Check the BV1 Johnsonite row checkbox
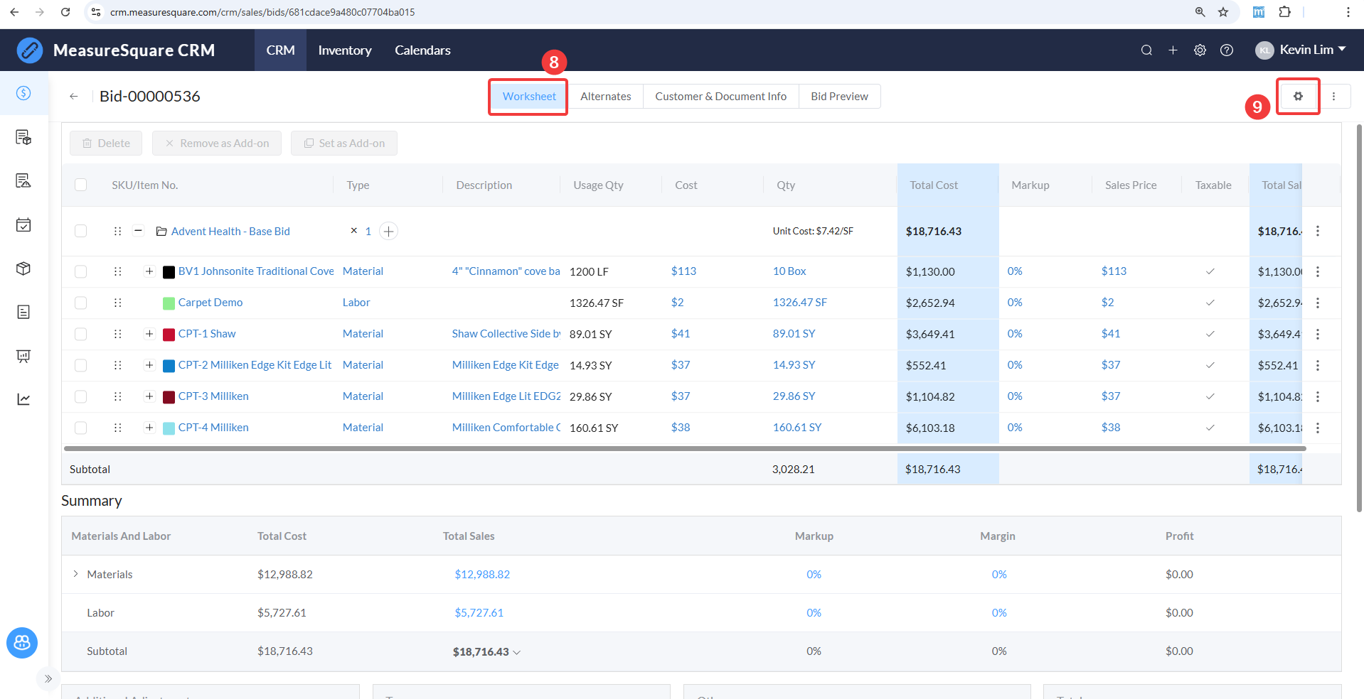The height and width of the screenshot is (699, 1364). coord(81,271)
